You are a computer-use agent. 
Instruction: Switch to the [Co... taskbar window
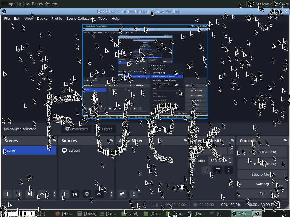click(x=108, y=214)
